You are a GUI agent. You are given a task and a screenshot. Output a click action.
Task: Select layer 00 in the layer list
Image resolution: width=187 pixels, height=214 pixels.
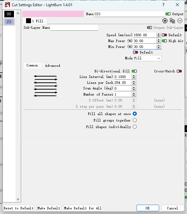(x=9, y=14)
